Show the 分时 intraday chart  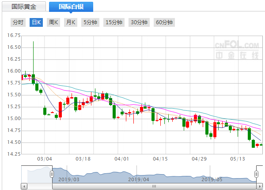point(18,22)
